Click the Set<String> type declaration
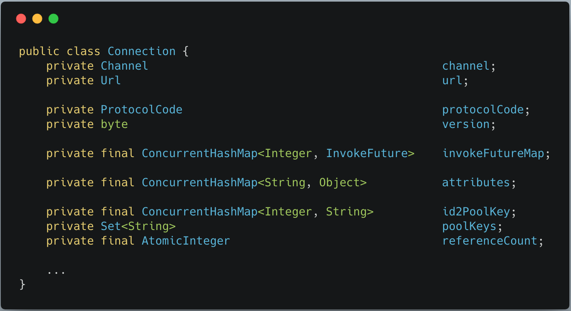This screenshot has width=571, height=311. 138,226
